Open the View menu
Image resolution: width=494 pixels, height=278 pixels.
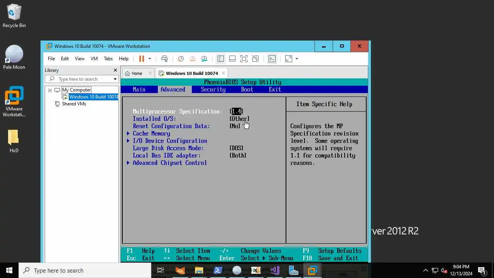80,59
